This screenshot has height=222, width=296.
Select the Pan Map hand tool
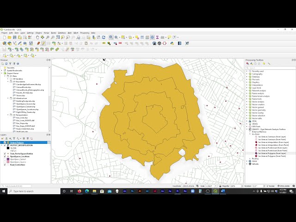coord(37,37)
